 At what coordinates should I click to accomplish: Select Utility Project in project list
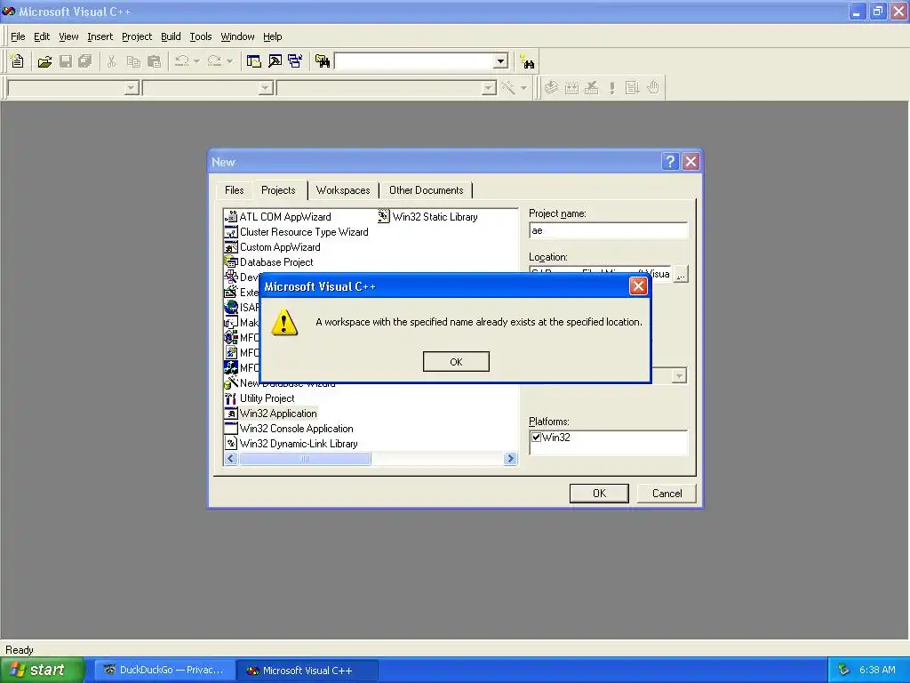[x=260, y=398]
